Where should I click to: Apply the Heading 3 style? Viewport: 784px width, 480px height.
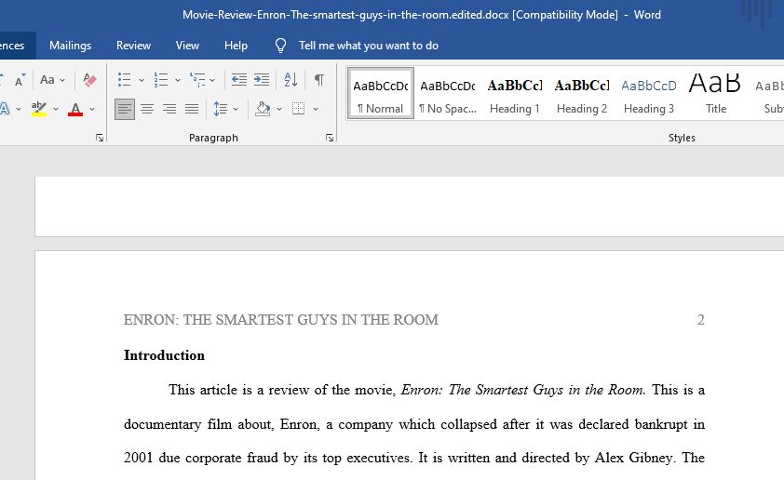(648, 93)
